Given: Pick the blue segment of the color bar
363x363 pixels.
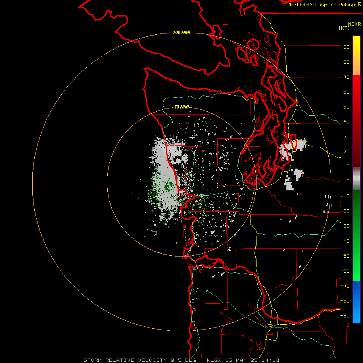Looking at the screenshot, I should pyautogui.click(x=356, y=301).
